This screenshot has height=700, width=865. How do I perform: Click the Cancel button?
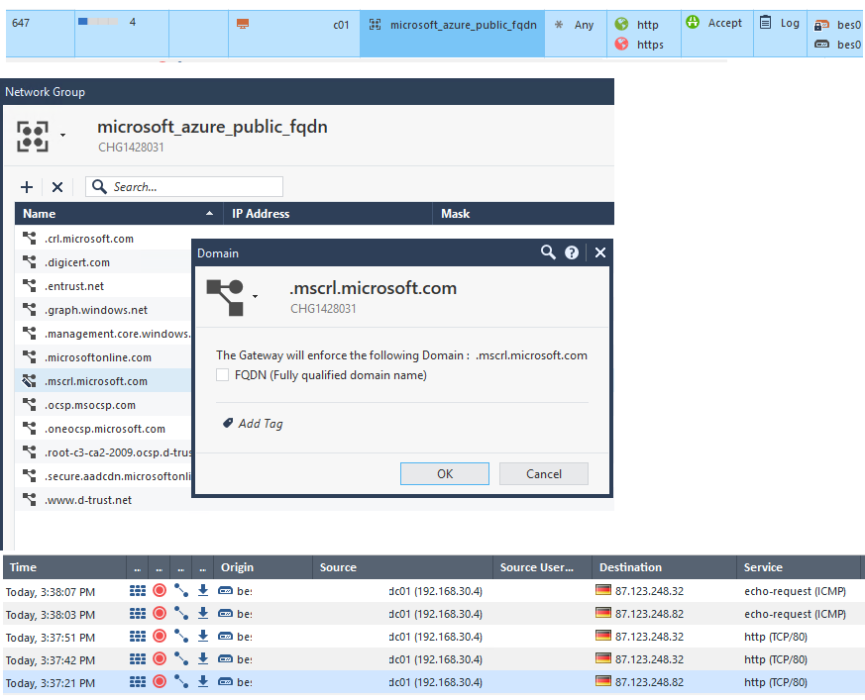544,473
